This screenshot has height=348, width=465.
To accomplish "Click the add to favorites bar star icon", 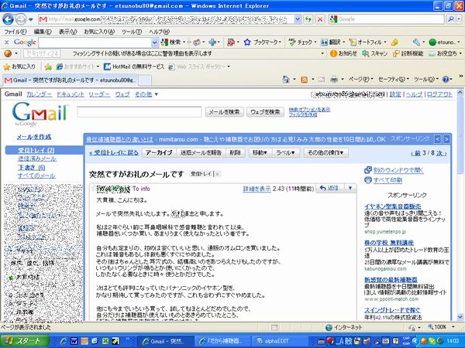I will (x=48, y=67).
